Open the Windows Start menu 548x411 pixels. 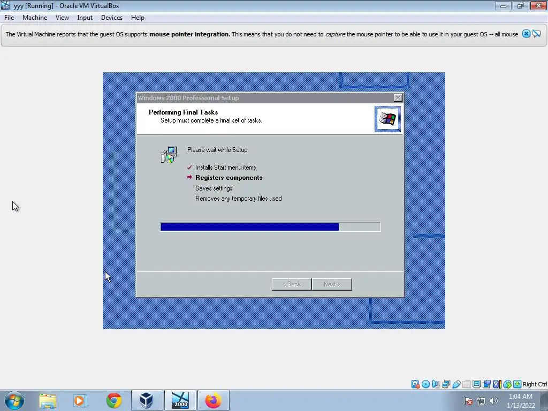point(14,400)
